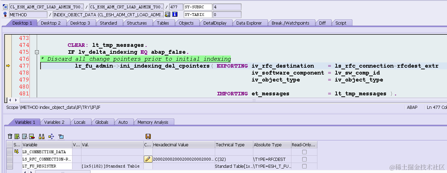Select the Auto tab
Viewport: 447px width, 173px height.
(123, 122)
